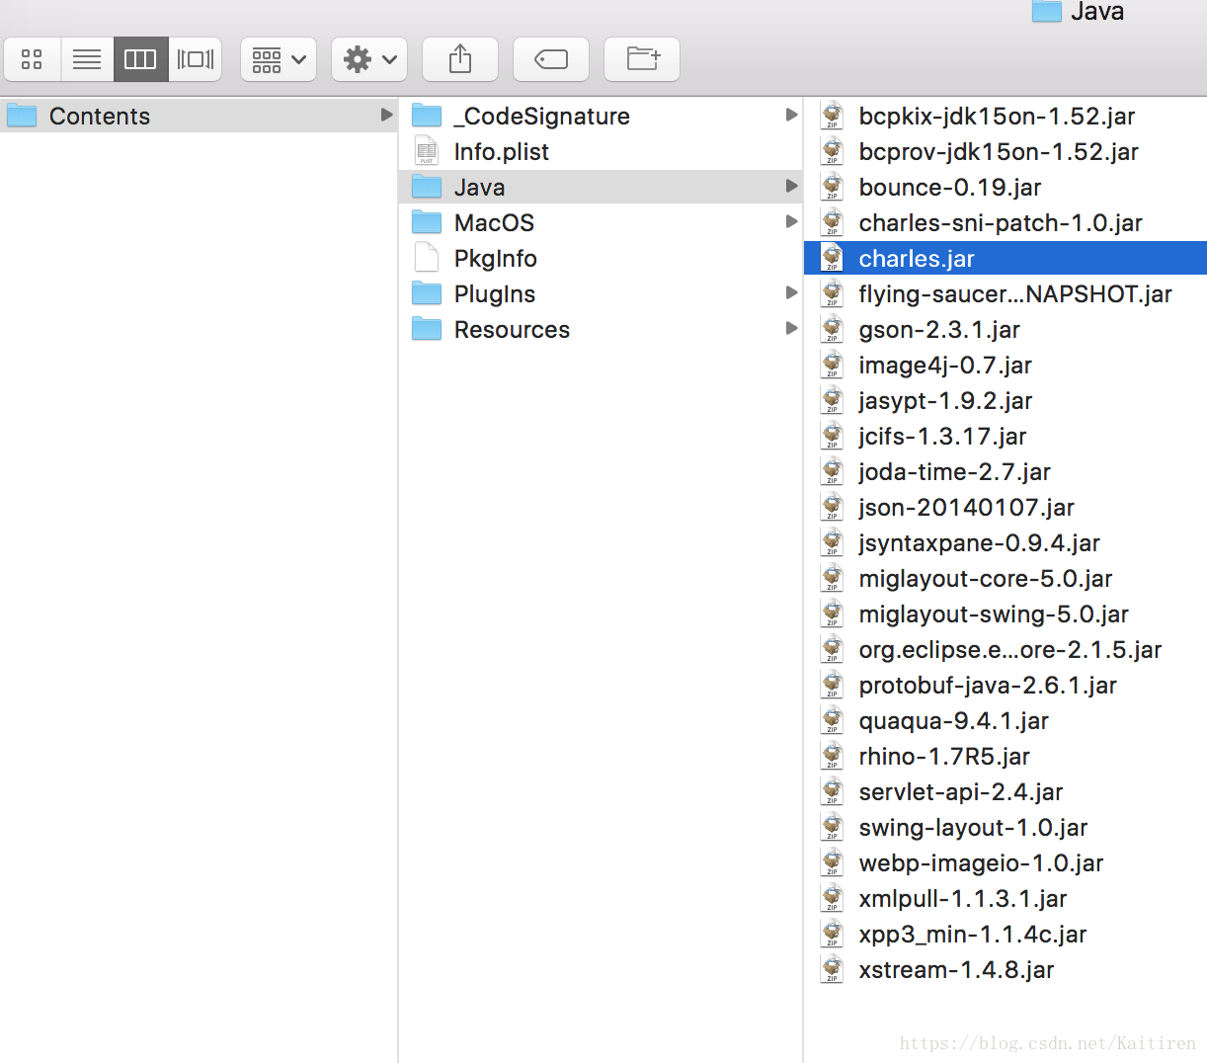Select bcpkix-jdk15on-1.52.jar
The width and height of the screenshot is (1207, 1063).
coord(1006,116)
